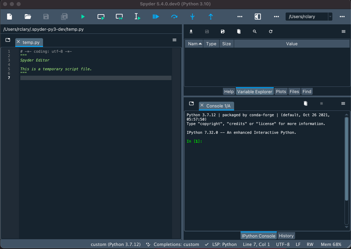
Task: Refresh the variables list
Action: pyautogui.click(x=271, y=31)
